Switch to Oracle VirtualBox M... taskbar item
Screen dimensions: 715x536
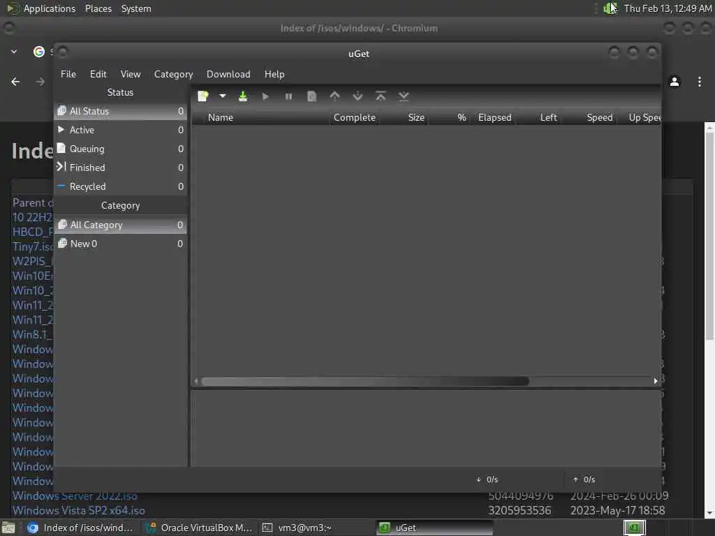pos(199,528)
